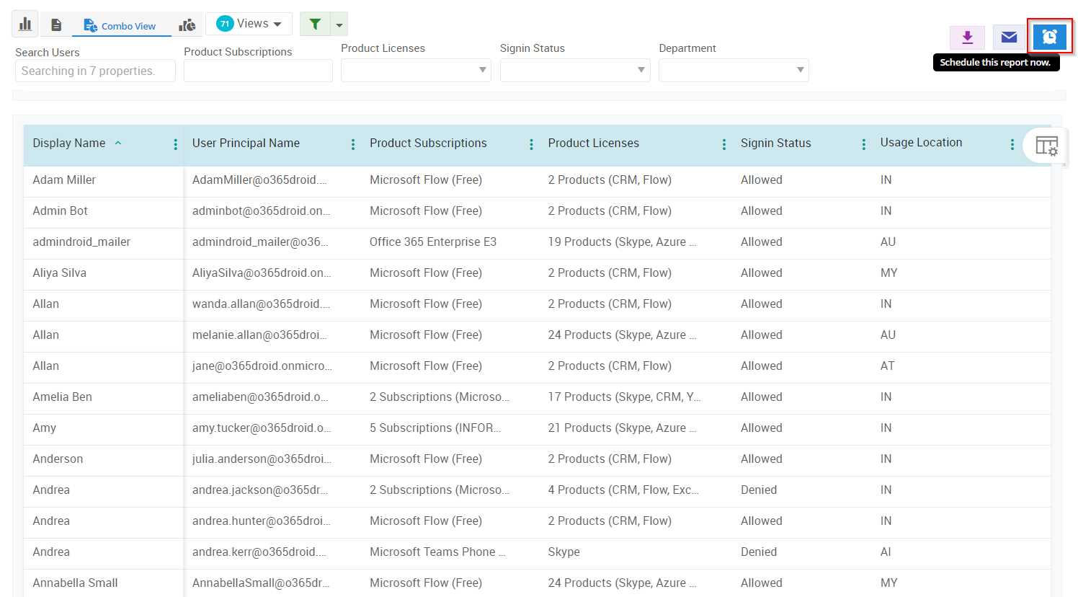This screenshot has height=597, width=1078.
Task: Click the schedule report alarm clock icon
Action: (x=1049, y=37)
